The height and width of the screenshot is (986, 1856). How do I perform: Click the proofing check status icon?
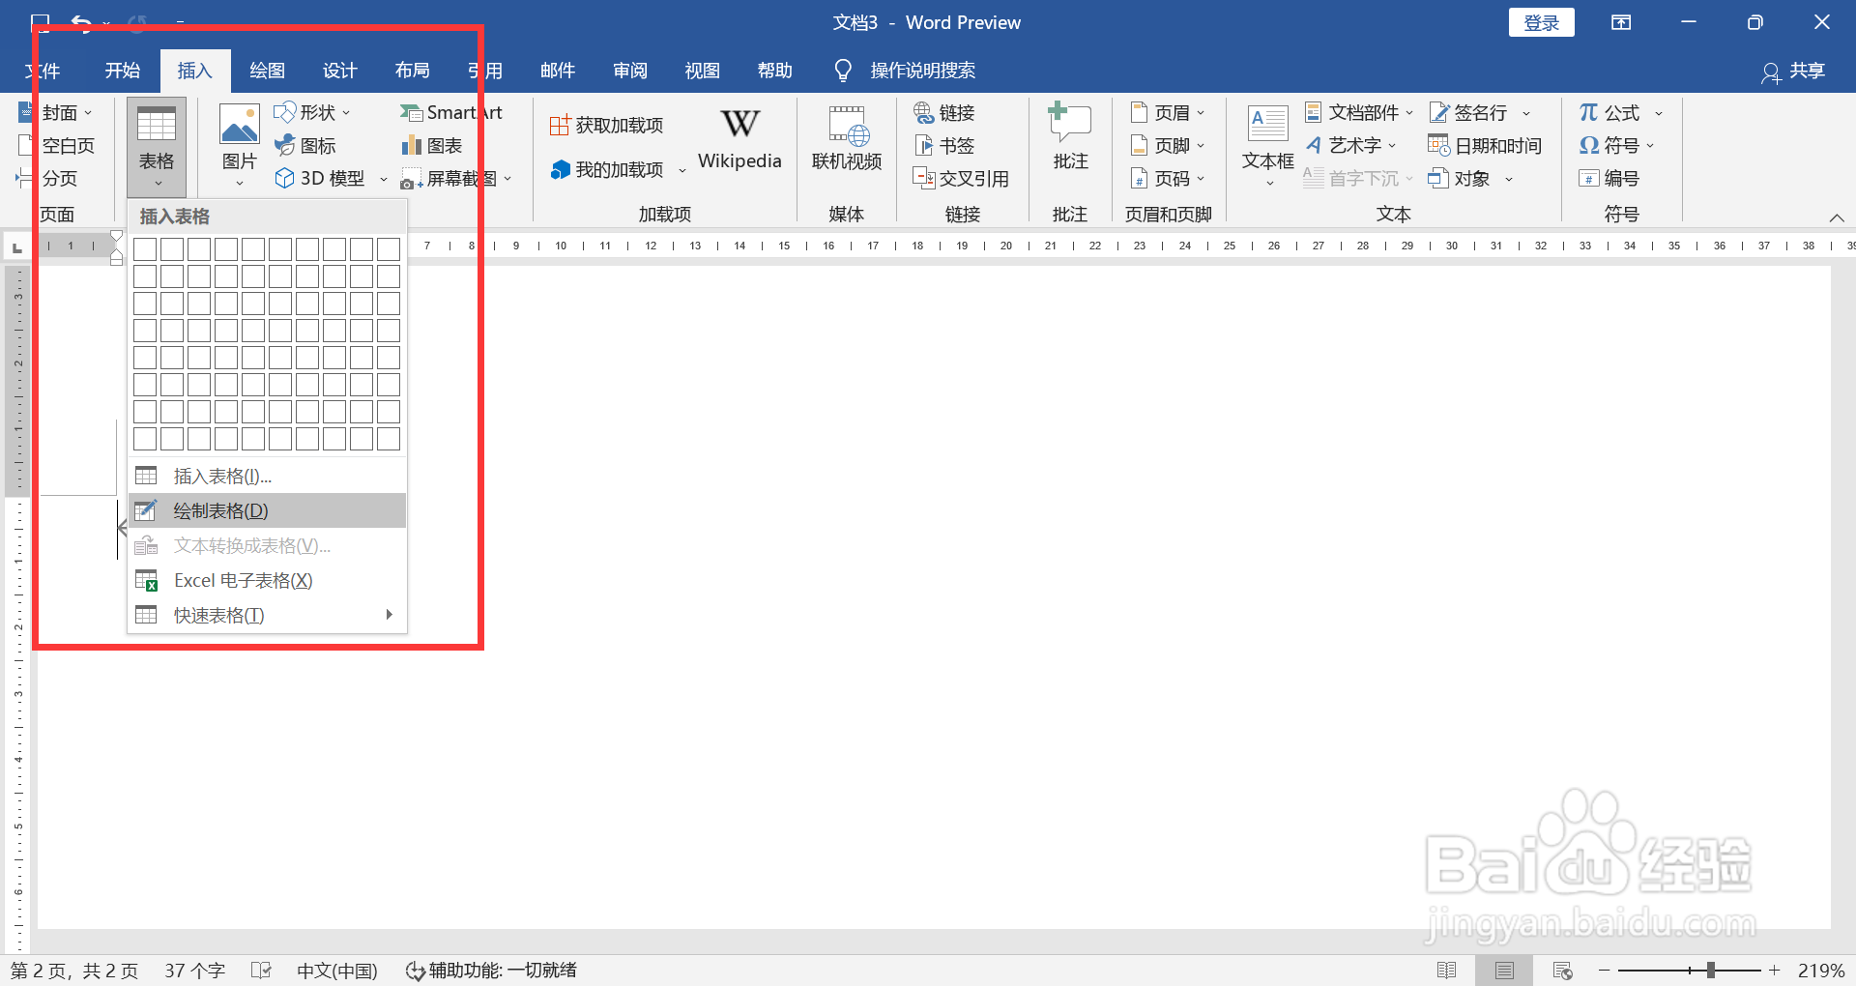click(x=261, y=971)
